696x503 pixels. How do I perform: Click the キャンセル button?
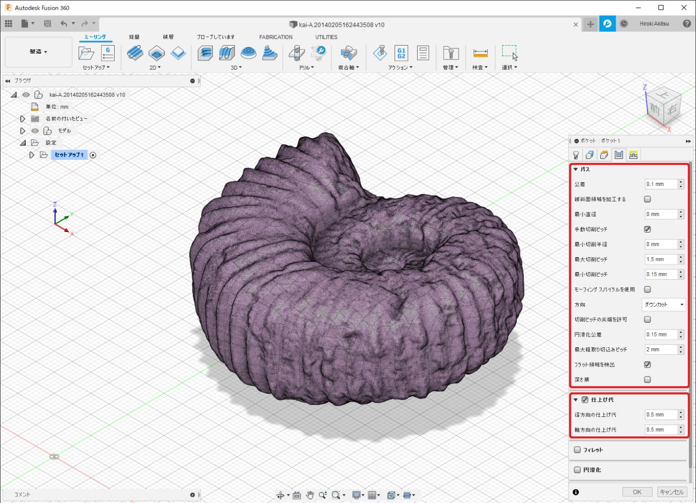coord(671,492)
